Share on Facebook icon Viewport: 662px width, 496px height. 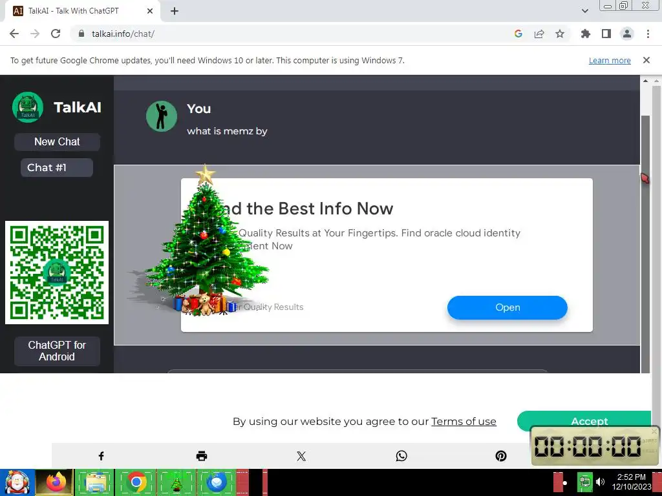101,456
